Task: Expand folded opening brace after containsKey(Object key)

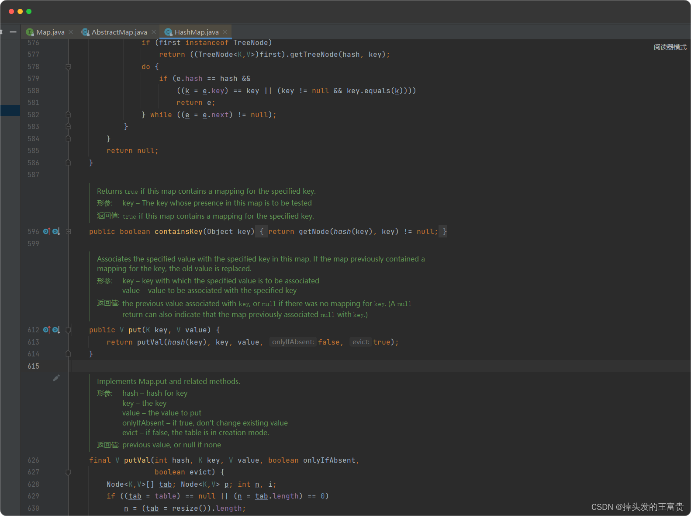Action: pyautogui.click(x=262, y=231)
